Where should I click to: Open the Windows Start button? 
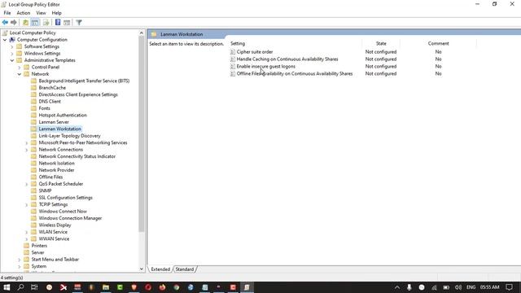tap(7, 287)
